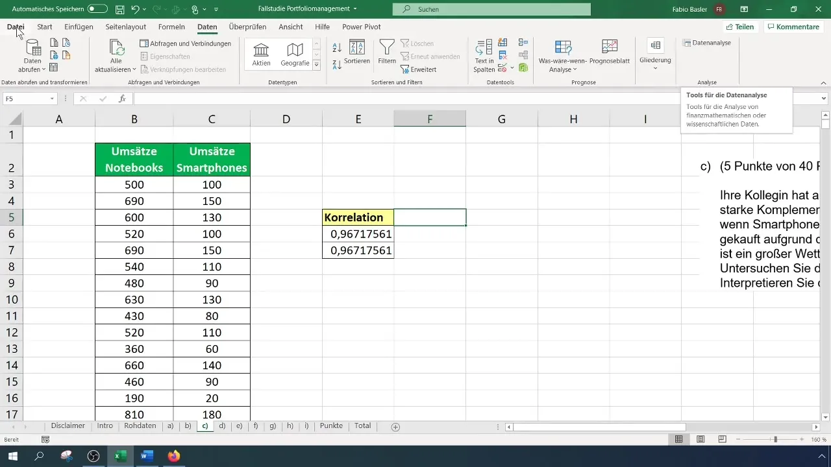831x467 pixels.
Task: Click the From Text/CSV file icon
Action: point(54,43)
